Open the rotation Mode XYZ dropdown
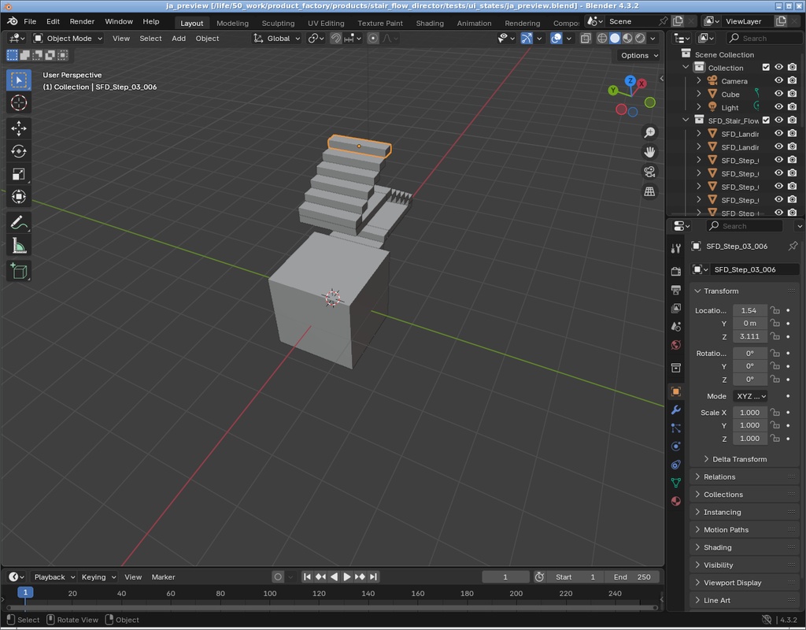 point(750,396)
